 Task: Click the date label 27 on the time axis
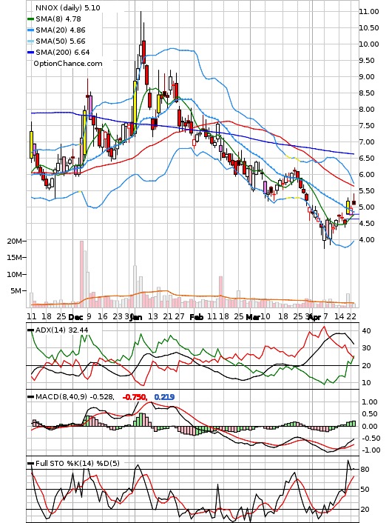[x=180, y=316]
